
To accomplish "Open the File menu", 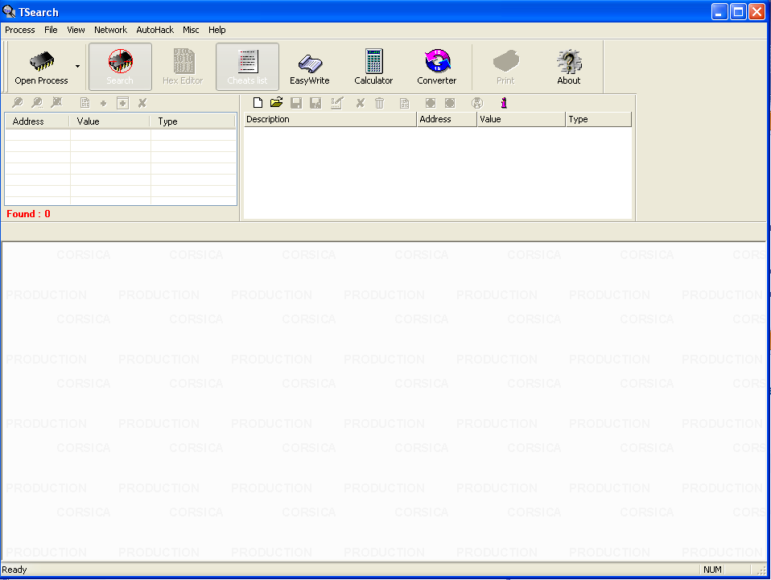I will tap(51, 30).
